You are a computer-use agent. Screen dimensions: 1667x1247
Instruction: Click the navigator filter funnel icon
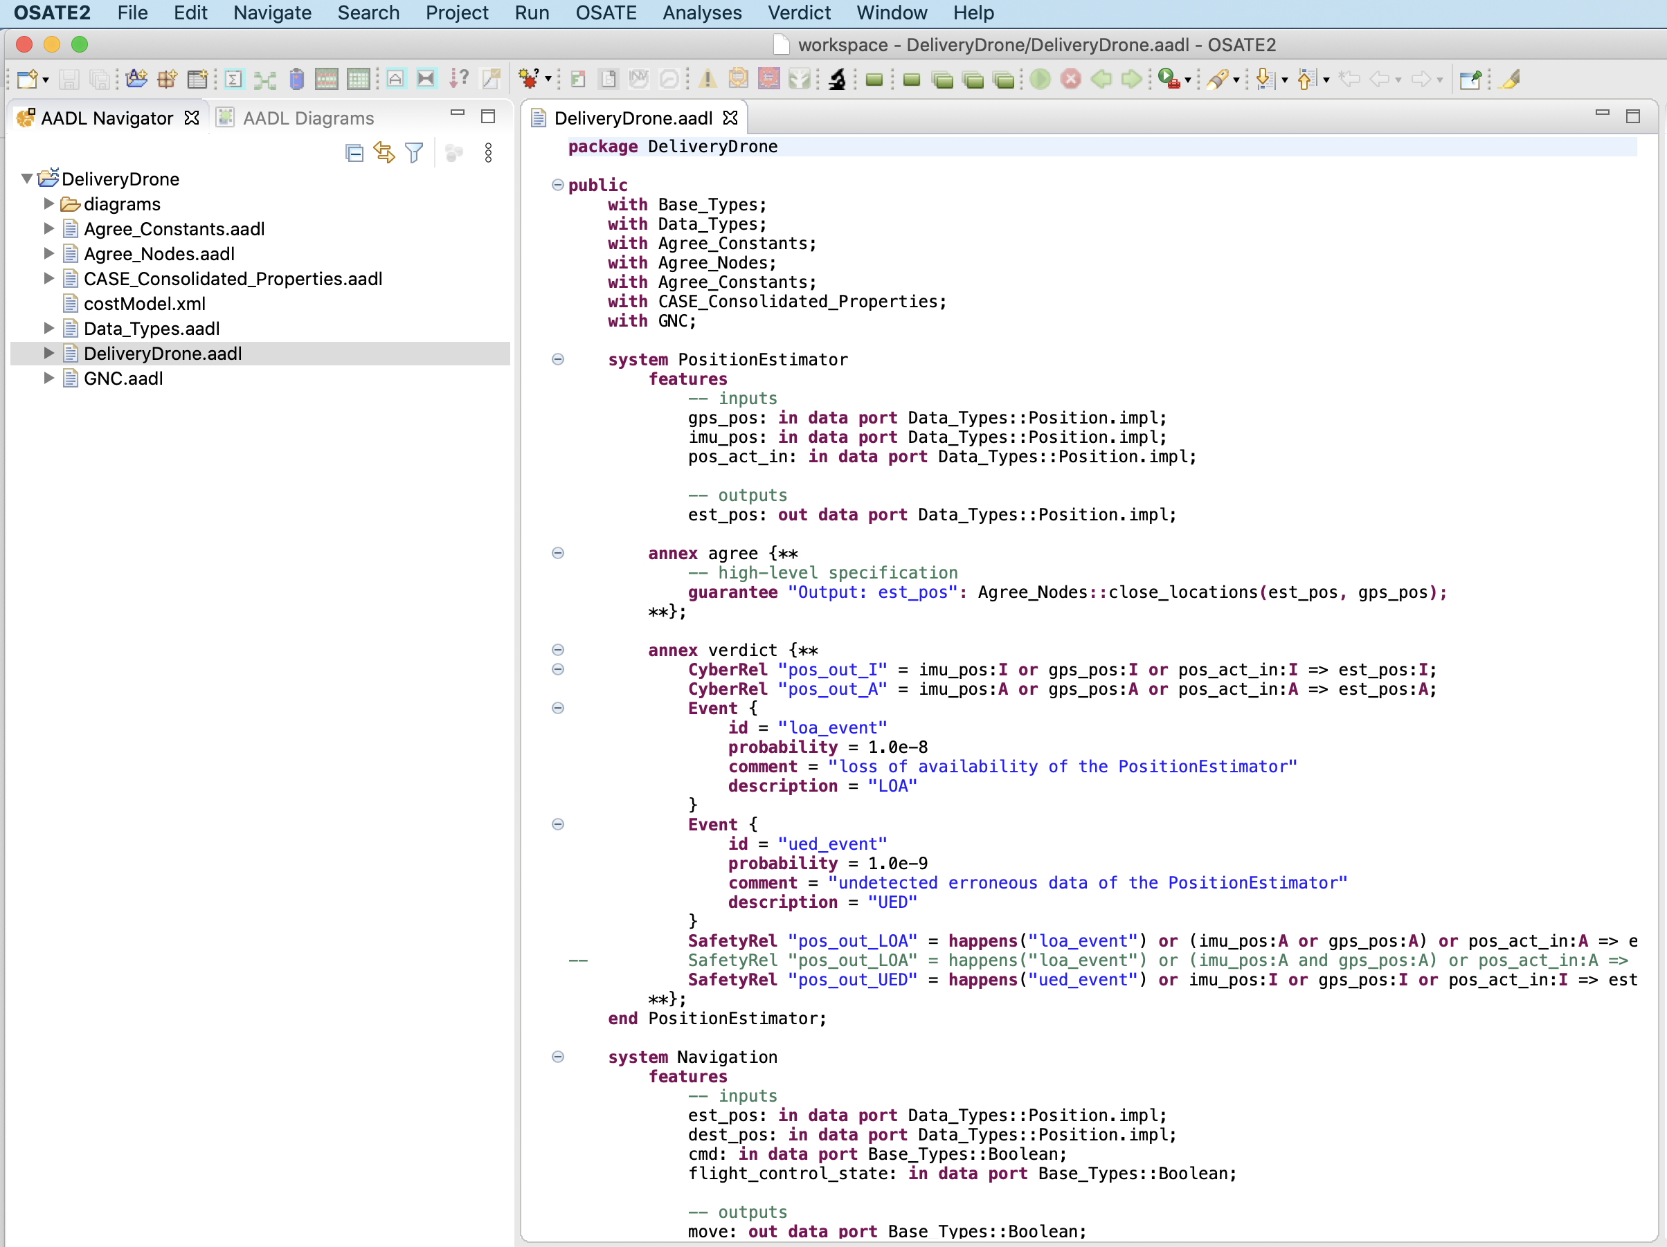[414, 153]
